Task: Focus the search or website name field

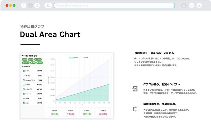Action: click(x=114, y=5)
